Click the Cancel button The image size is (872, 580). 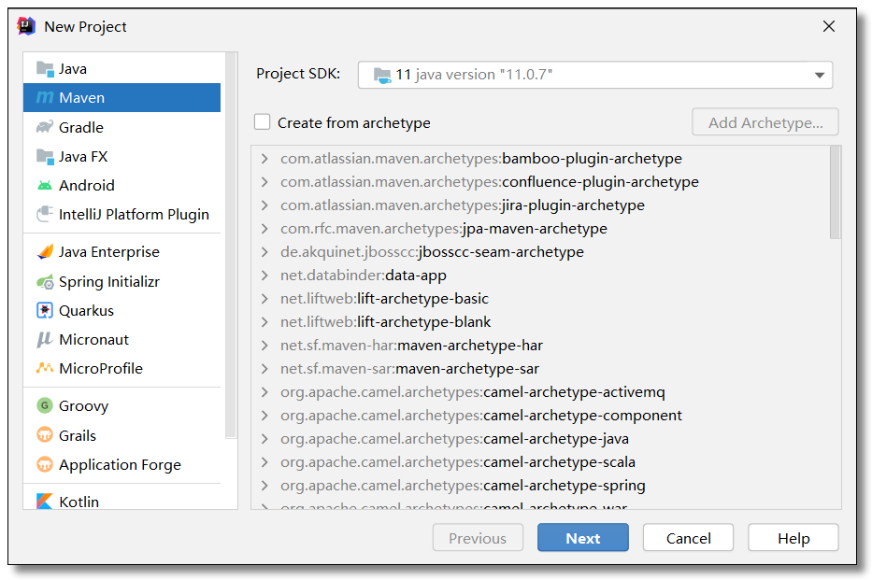coord(689,538)
